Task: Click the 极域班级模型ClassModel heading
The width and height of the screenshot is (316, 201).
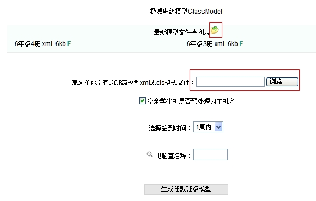Action: pyautogui.click(x=186, y=12)
